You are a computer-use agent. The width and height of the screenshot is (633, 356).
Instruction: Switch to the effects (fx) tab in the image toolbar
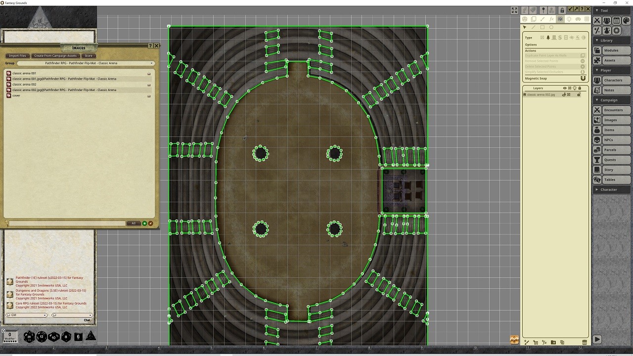(x=552, y=19)
